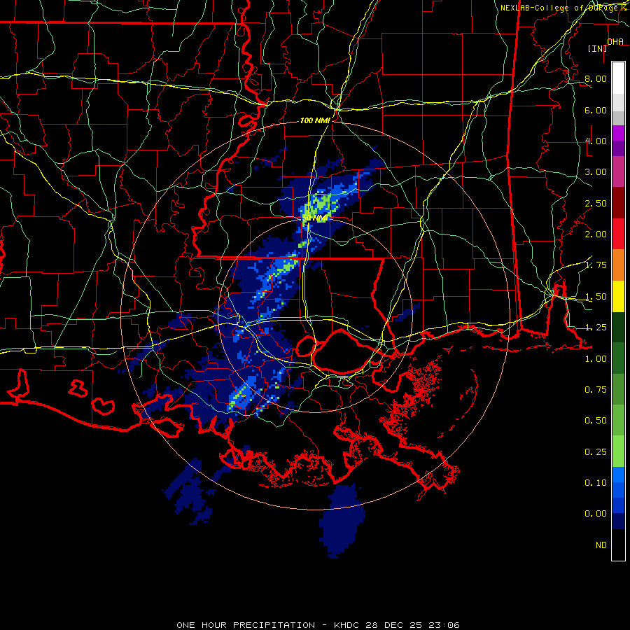The width and height of the screenshot is (630, 630).
Task: Click the 100 NMI range ring label
Action: (315, 120)
